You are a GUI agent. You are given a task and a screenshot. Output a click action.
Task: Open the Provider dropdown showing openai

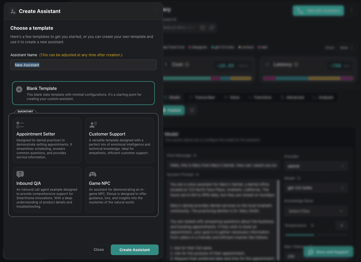(316, 166)
